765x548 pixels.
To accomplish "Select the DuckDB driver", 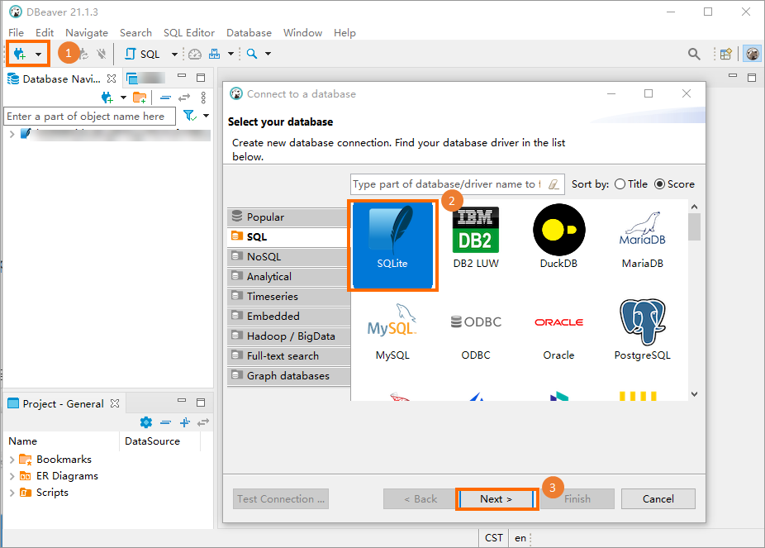I will [558, 238].
